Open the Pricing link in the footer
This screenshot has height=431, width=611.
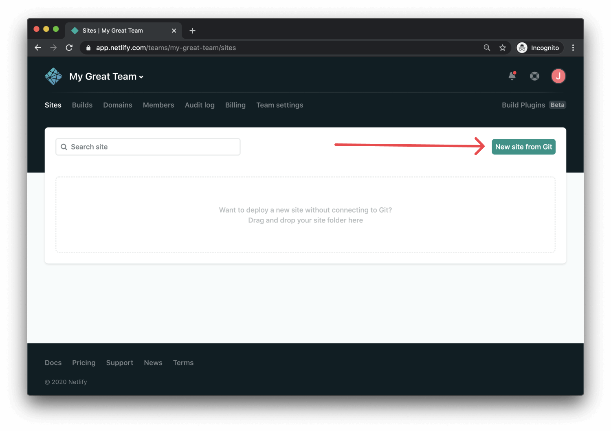(84, 363)
